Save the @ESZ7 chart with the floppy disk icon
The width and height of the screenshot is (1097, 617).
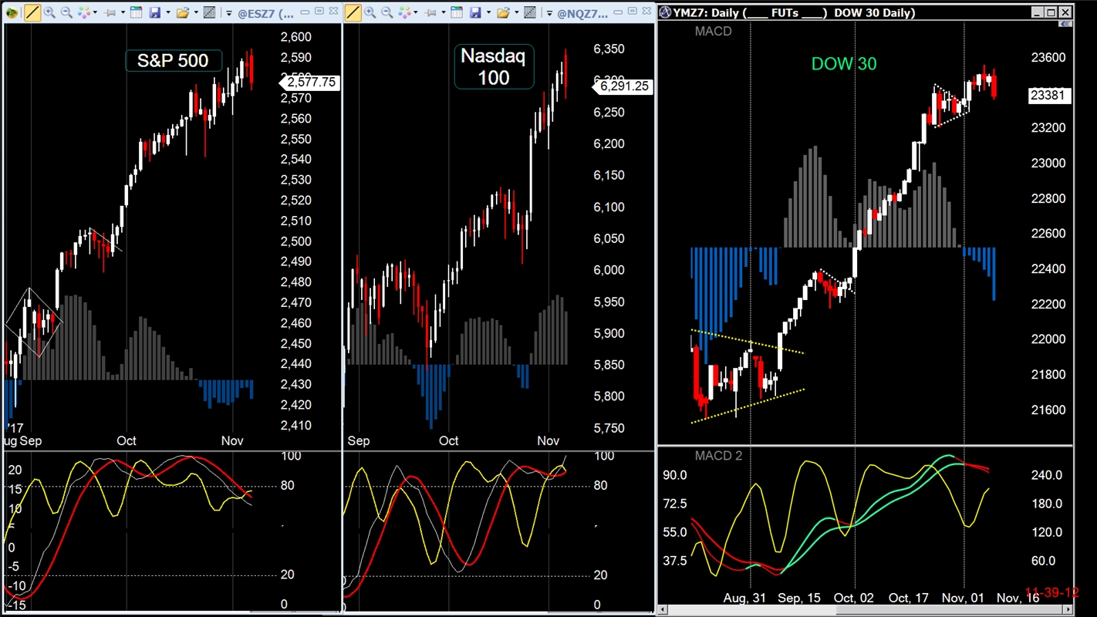point(154,12)
